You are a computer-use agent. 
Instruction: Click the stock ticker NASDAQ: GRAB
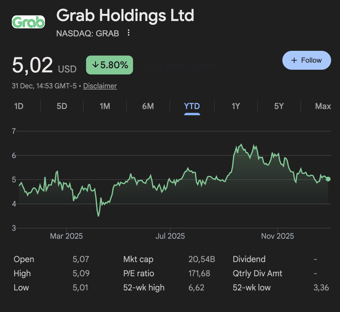point(88,33)
